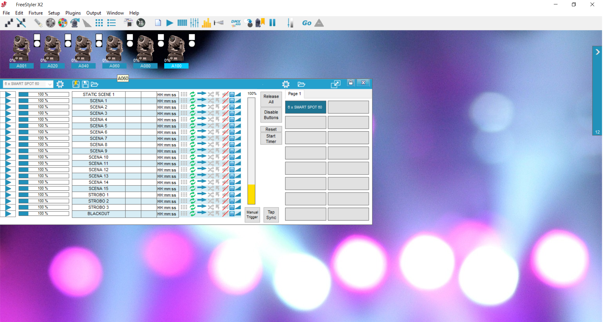The image size is (603, 322).
Task: Expand the right side panel arrow
Action: click(598, 52)
